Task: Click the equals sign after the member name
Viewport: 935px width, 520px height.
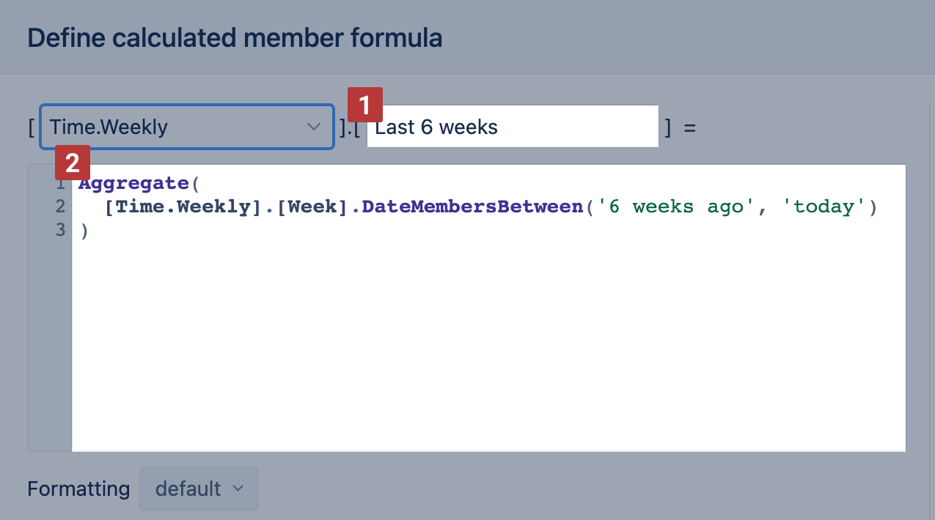Action: [689, 127]
